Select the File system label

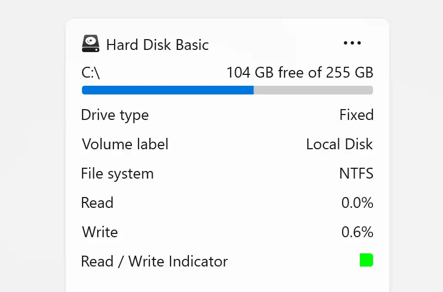[x=117, y=174]
